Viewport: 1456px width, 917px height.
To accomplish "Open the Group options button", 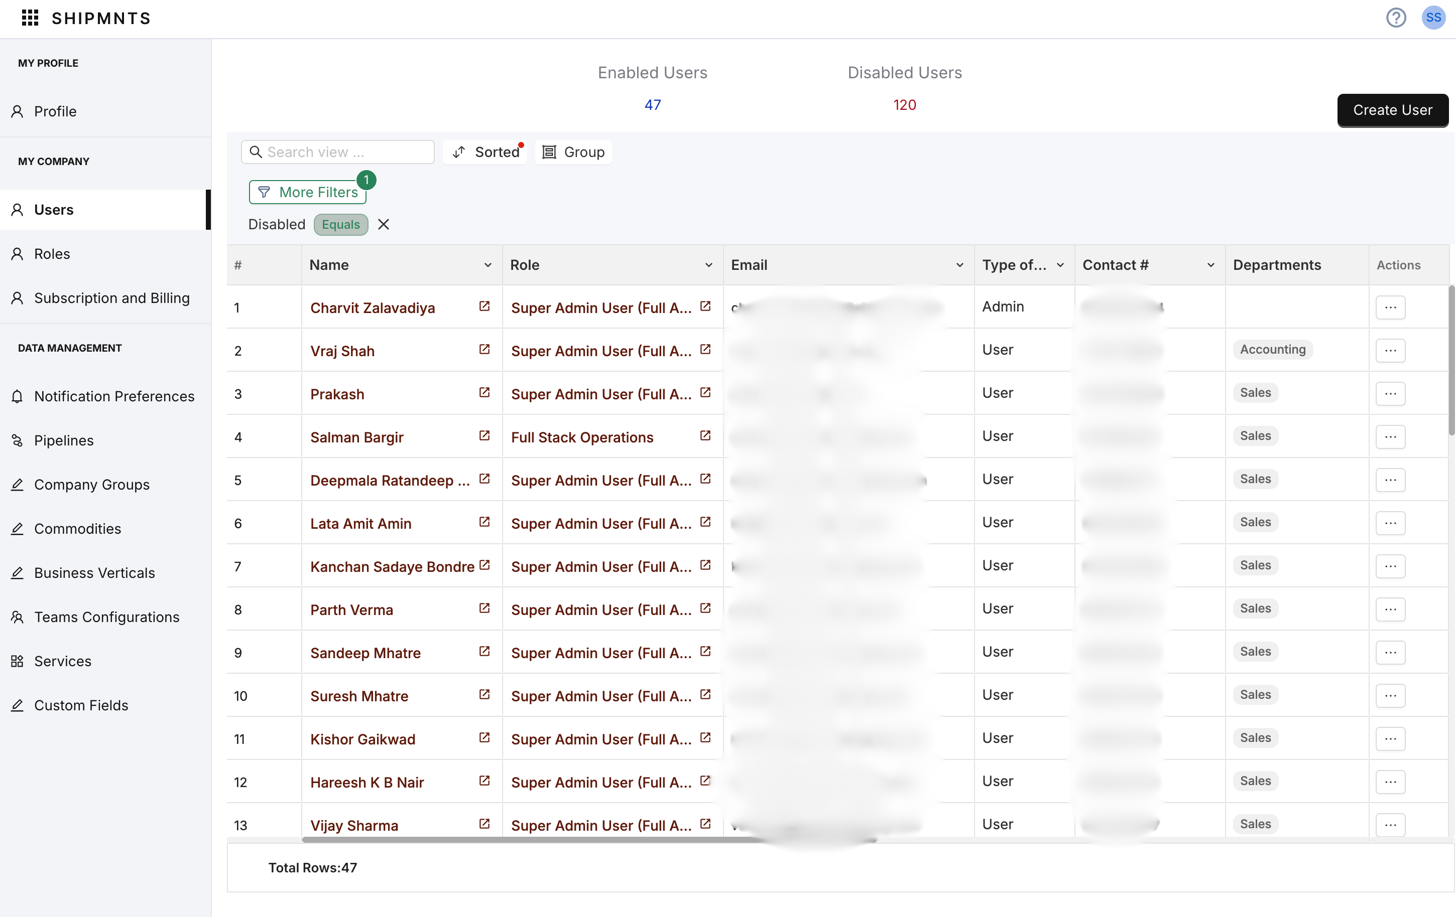I will (573, 152).
